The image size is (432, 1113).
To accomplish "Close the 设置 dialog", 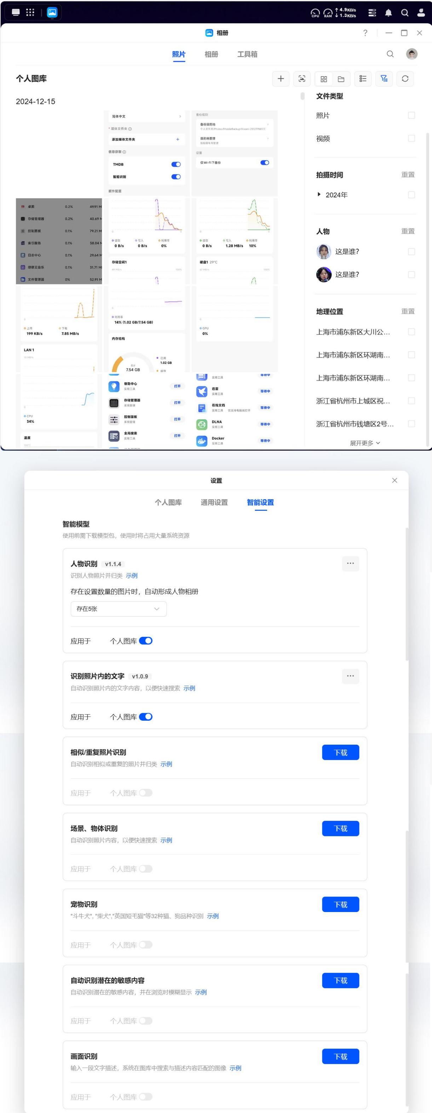I will [394, 480].
